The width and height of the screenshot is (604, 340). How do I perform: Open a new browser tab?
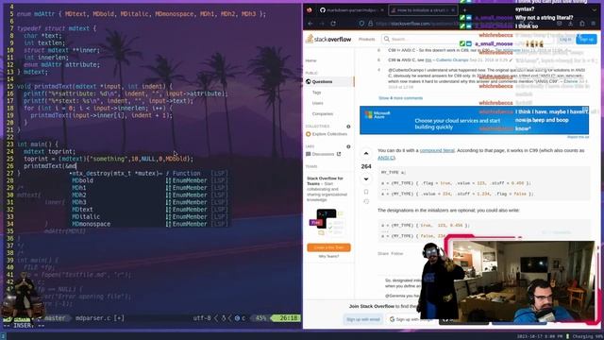click(x=464, y=10)
